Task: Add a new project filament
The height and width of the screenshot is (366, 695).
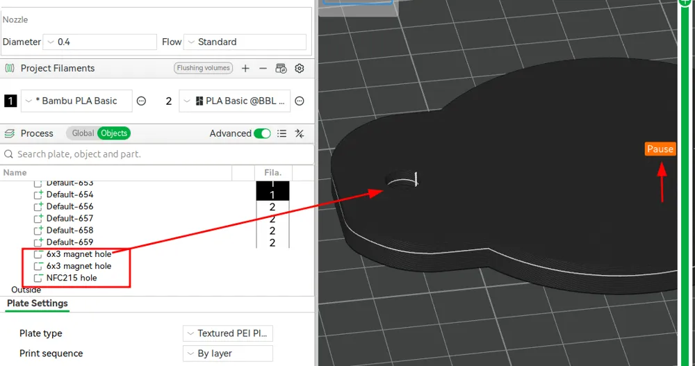Action: click(245, 68)
